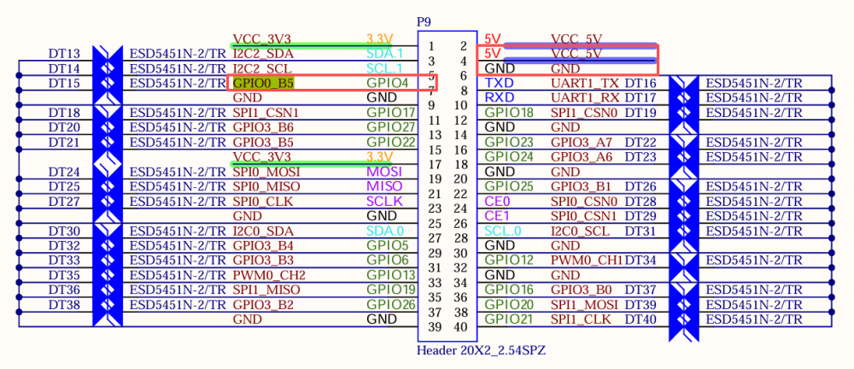Click the P9 header designator
Image resolution: width=854 pixels, height=369 pixels.
424,22
